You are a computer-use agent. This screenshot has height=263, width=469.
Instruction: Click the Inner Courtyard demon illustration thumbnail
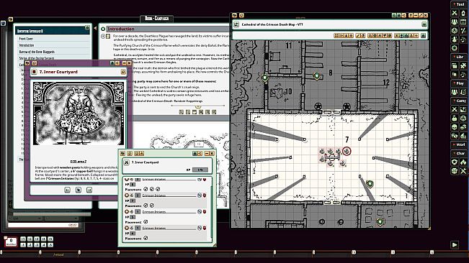pos(79,114)
